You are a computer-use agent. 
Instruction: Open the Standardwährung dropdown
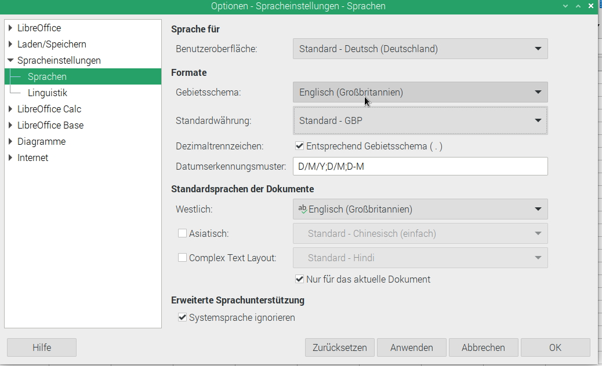pyautogui.click(x=420, y=120)
